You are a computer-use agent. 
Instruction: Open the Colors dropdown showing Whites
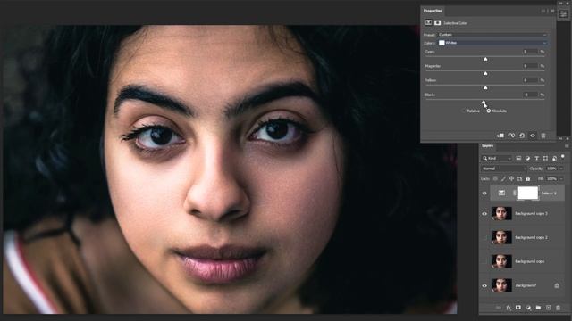tap(492, 43)
